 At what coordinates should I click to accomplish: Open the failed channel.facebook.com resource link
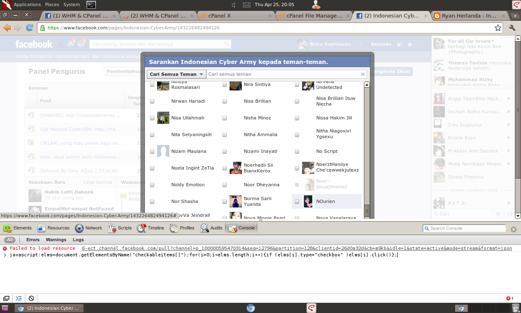(297, 248)
